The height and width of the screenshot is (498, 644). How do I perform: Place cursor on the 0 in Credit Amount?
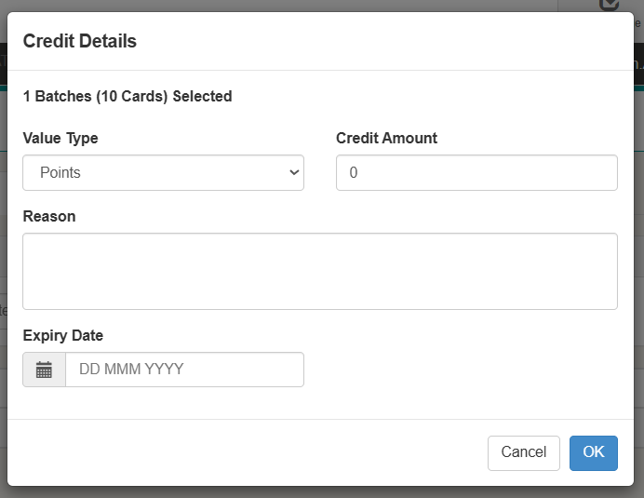(x=354, y=173)
